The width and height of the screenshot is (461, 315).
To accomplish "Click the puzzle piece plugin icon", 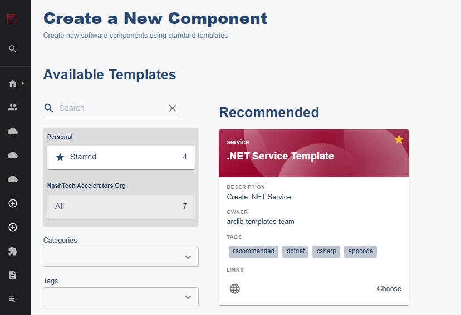I will point(13,251).
